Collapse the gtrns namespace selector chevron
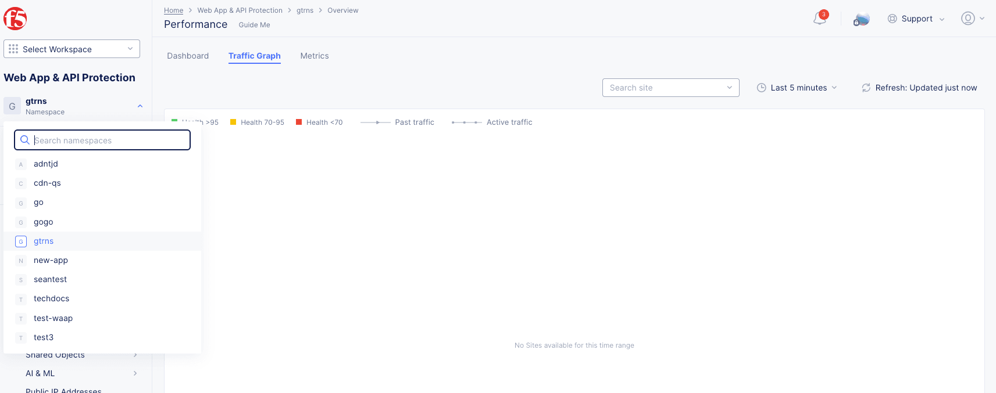Image resolution: width=996 pixels, height=393 pixels. (140, 106)
